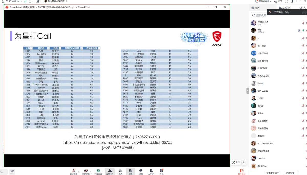The image size is (307, 175).
Task: Open the 成员(27) members icon in toolbar
Action: pyautogui.click(x=110, y=171)
